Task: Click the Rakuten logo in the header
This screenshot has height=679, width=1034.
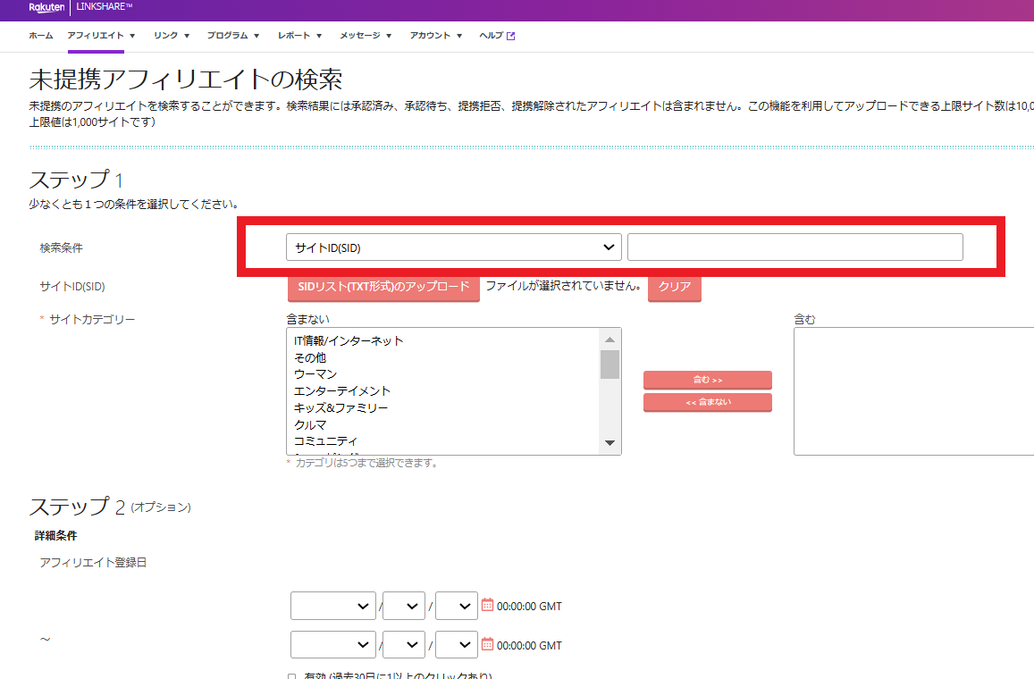Action: coord(46,9)
